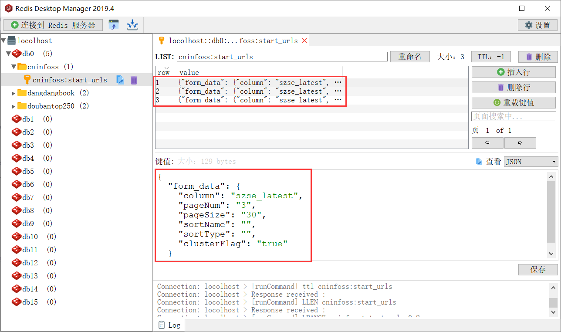Click the row column sort header
561x332 pixels.
pos(166,72)
